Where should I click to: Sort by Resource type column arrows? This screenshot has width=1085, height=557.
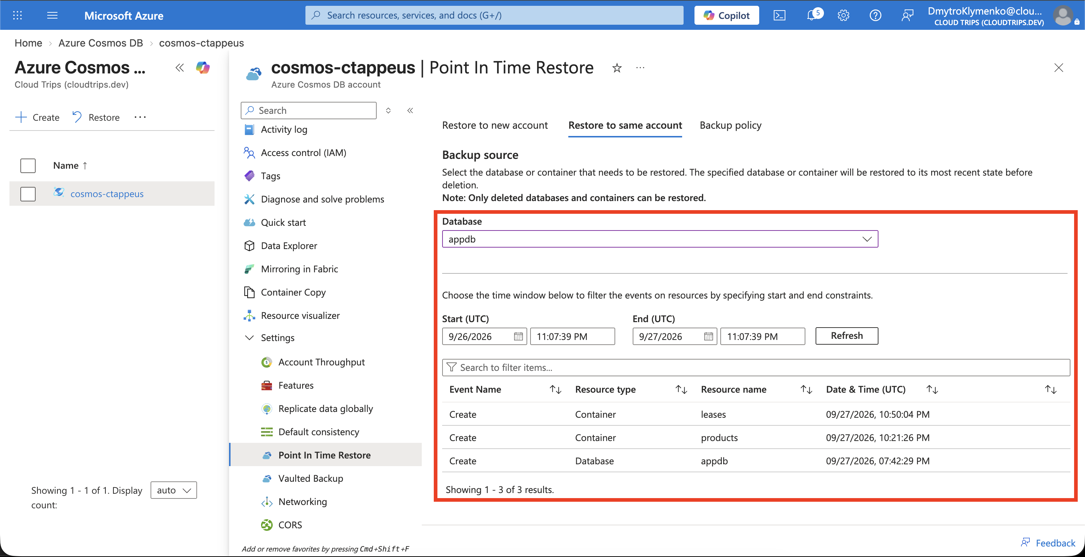[x=681, y=389]
